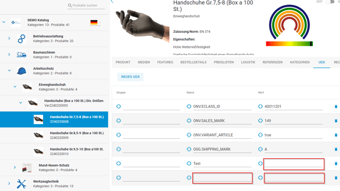Click the red-to-green color gradient bar
The height and width of the screenshot is (191, 340).
pyautogui.click(x=289, y=44)
